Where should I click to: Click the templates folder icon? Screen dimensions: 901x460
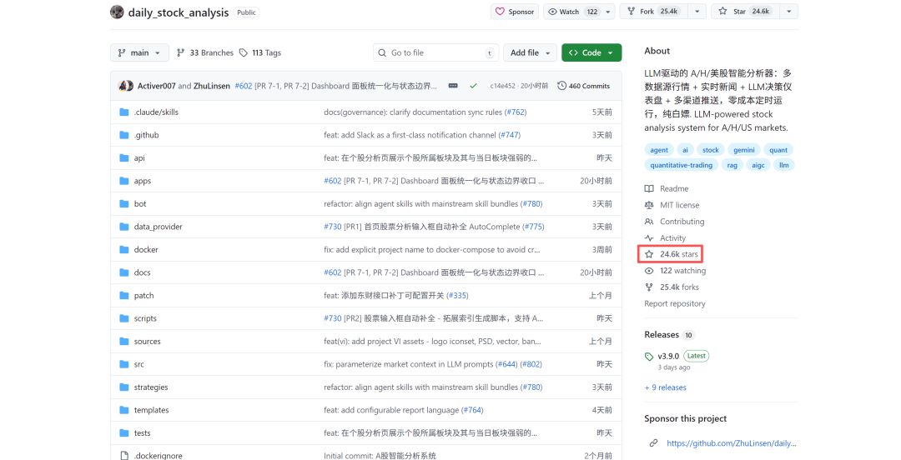(x=124, y=410)
